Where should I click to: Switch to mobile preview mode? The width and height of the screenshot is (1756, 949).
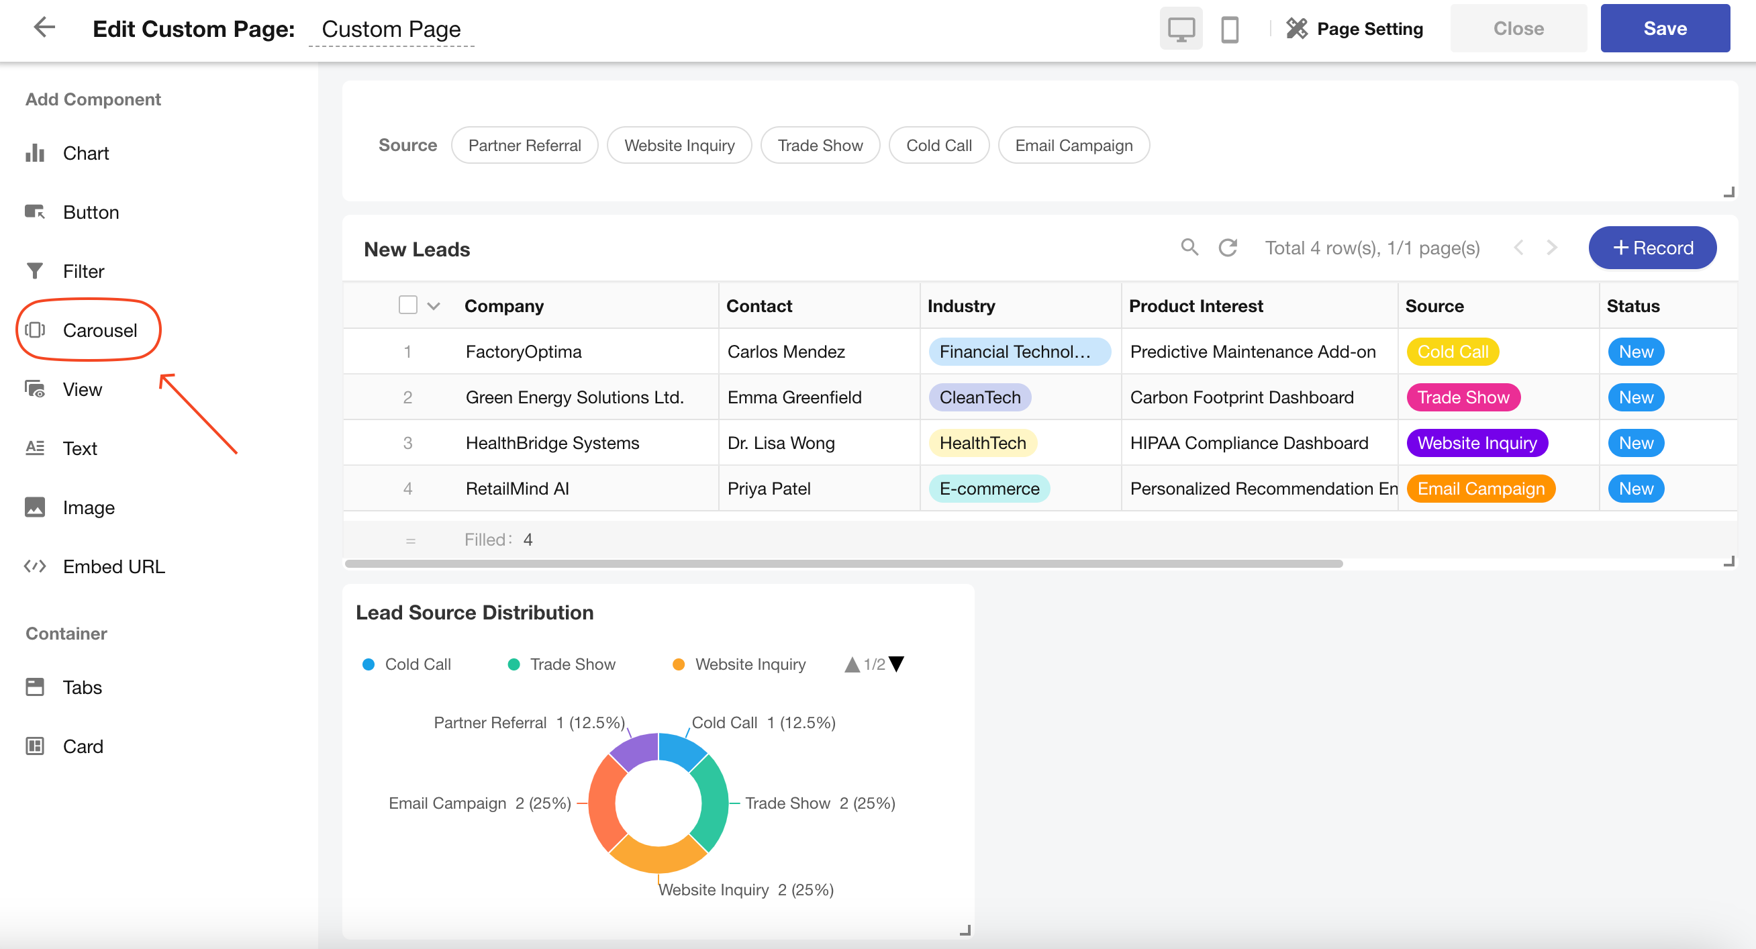(x=1229, y=30)
